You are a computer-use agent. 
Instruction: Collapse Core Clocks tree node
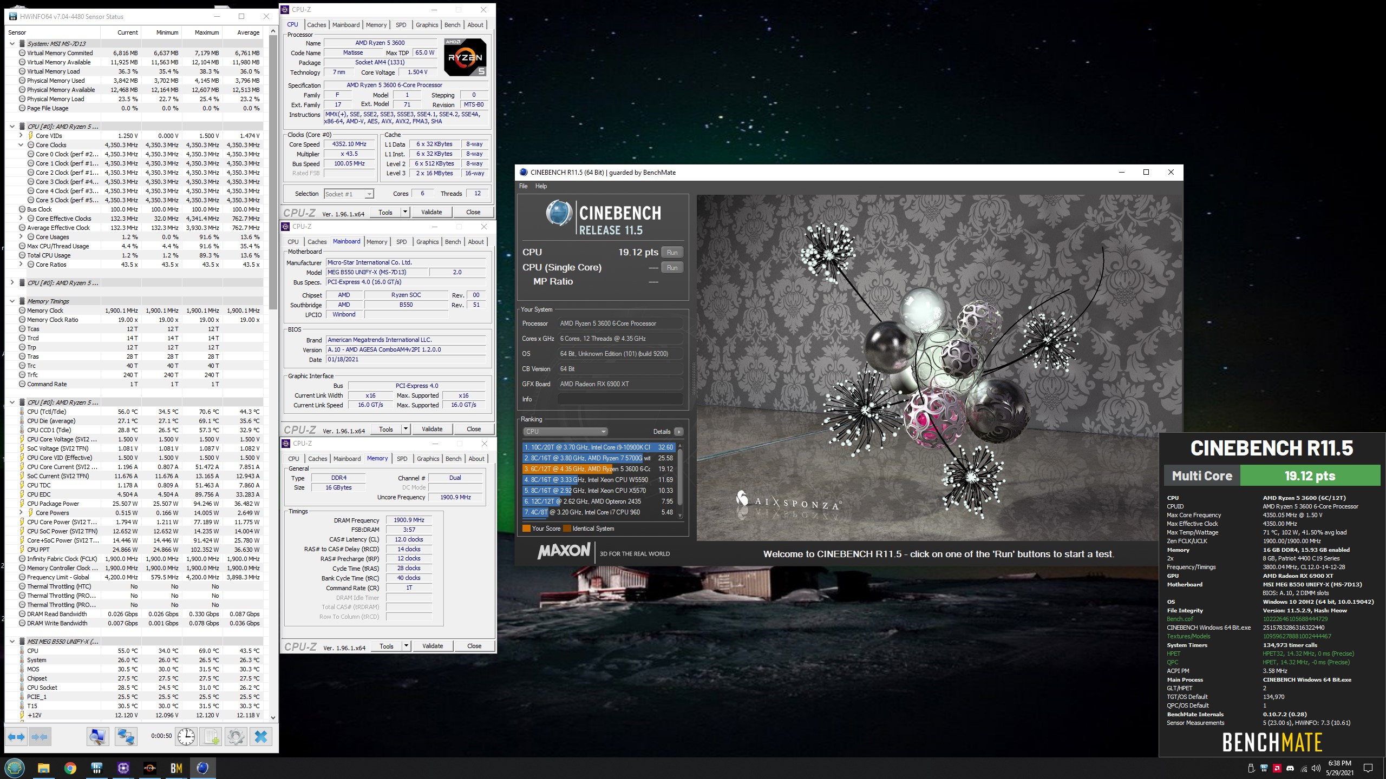click(x=21, y=145)
